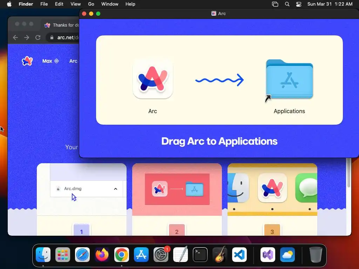The image size is (359, 269).
Task: Minimize the Arc installer window
Action: pyautogui.click(x=91, y=14)
